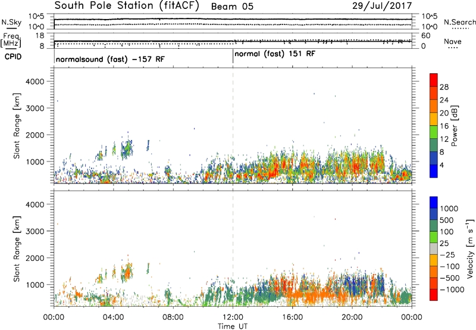
Task: Click the right "10^0" noise axis label
Action: pos(429,27)
